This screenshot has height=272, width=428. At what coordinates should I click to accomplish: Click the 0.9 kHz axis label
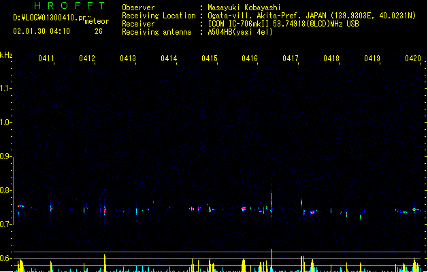coord(5,156)
